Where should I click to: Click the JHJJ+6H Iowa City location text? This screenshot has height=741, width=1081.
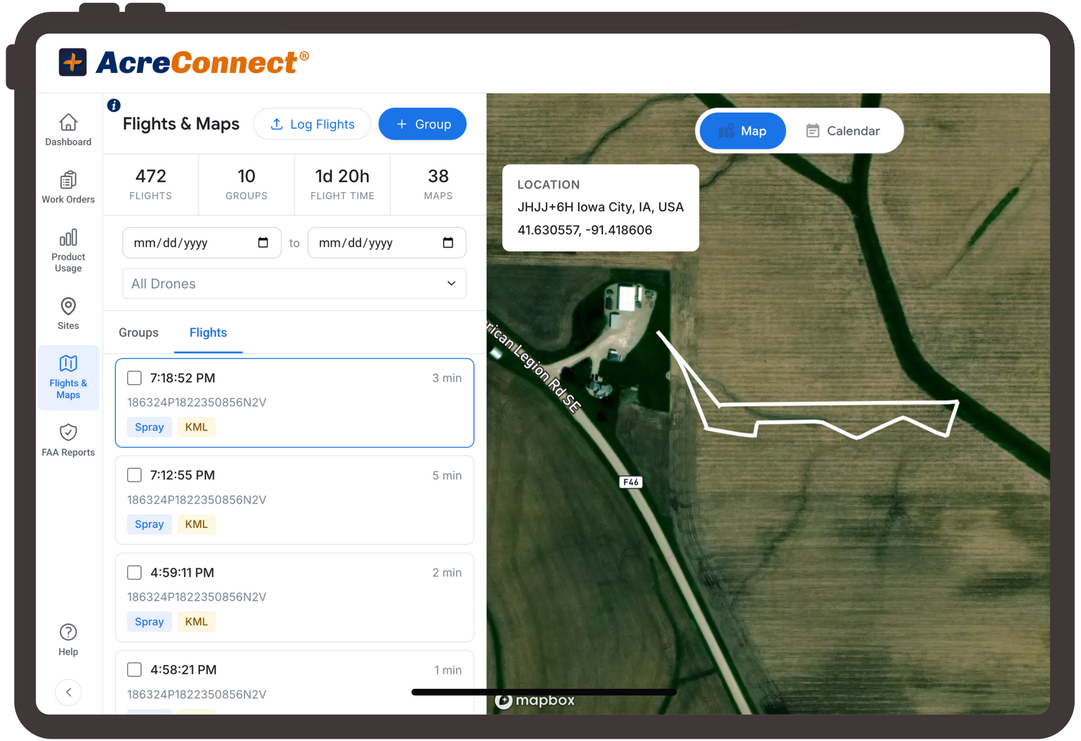pyautogui.click(x=601, y=207)
